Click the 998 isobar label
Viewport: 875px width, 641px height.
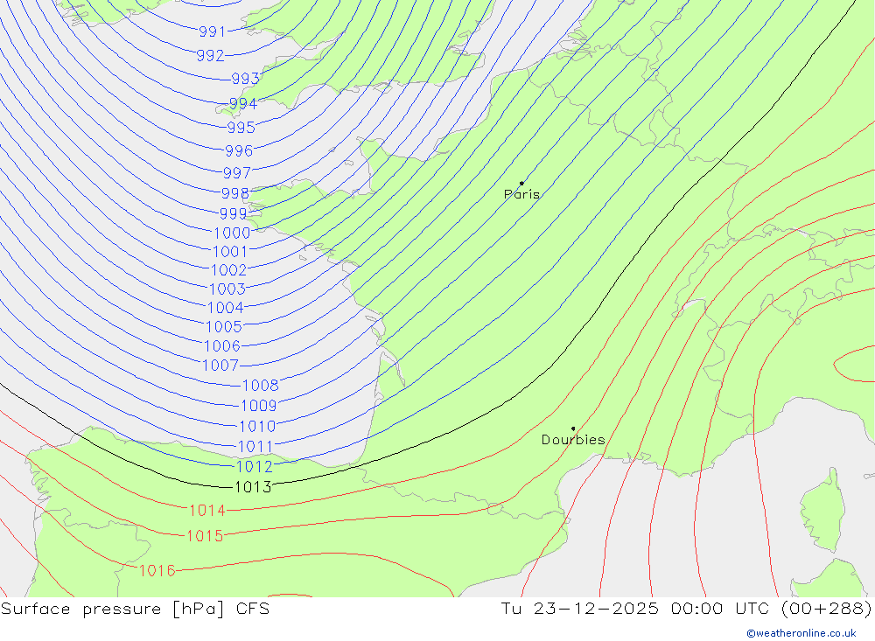(x=234, y=193)
